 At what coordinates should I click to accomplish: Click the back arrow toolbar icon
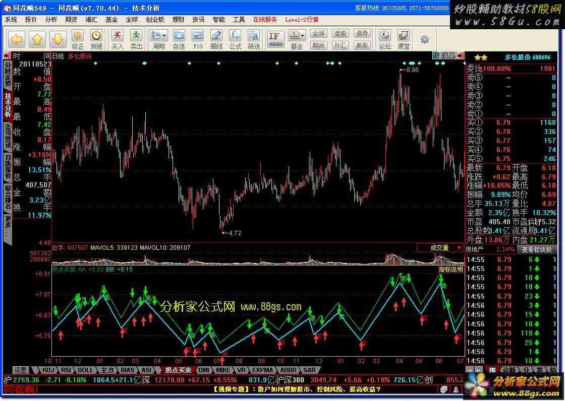coord(17,39)
